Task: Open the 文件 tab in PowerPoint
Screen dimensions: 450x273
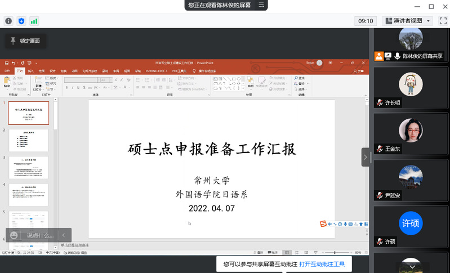Action: [7, 71]
